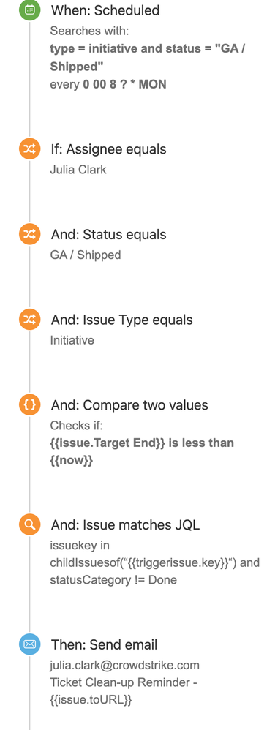Open the And: Issue matches JQL step

[125, 525]
